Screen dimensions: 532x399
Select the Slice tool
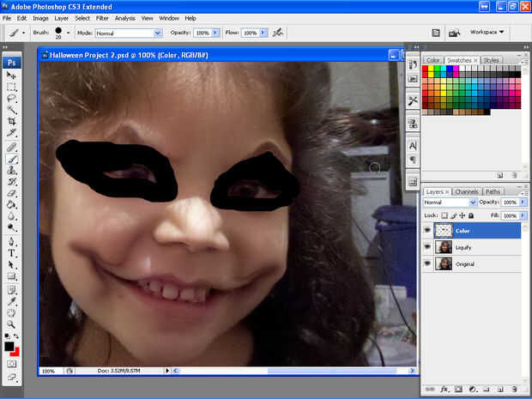pos(11,133)
